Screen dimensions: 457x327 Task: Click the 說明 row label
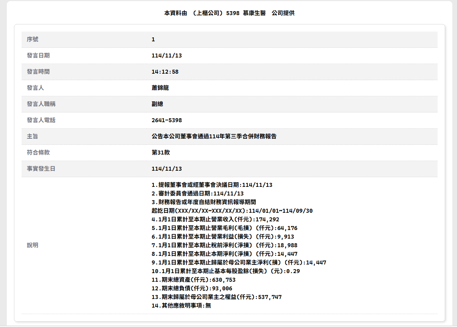click(x=32, y=245)
